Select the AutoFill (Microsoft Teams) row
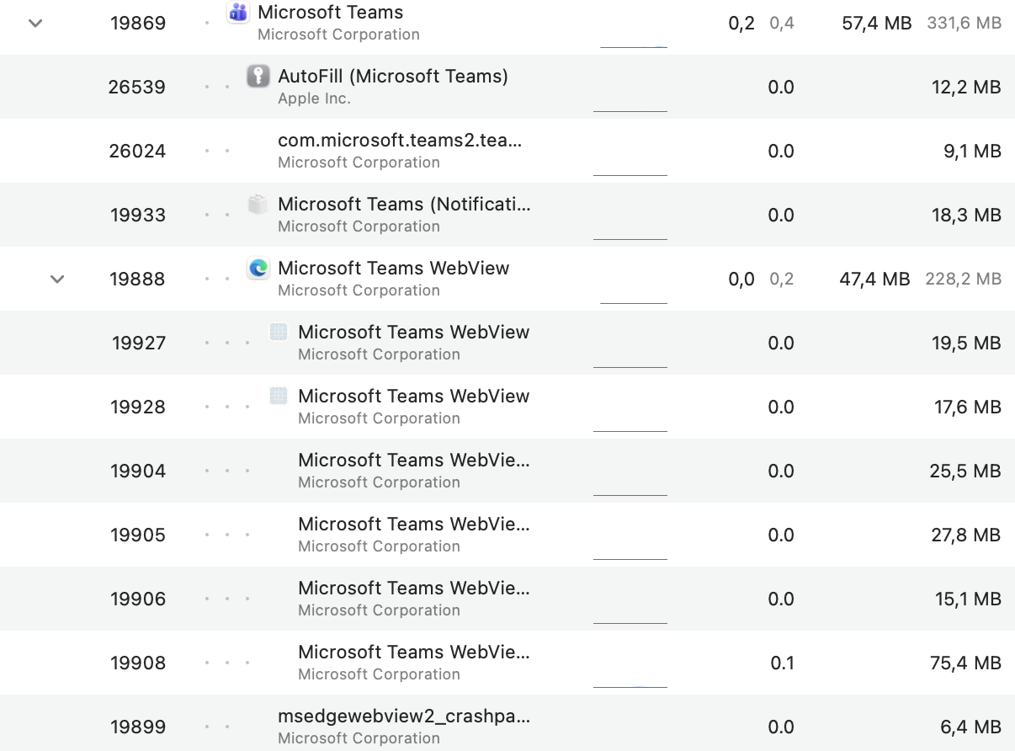This screenshot has height=751, width=1015. tap(507, 87)
